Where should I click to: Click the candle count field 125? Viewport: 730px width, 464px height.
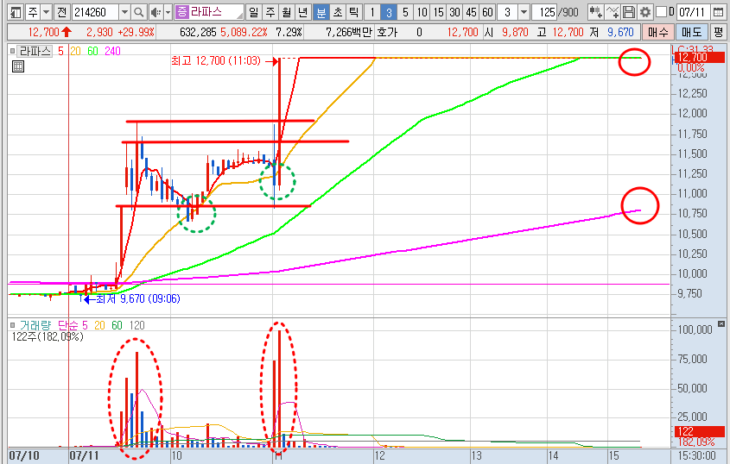click(544, 12)
